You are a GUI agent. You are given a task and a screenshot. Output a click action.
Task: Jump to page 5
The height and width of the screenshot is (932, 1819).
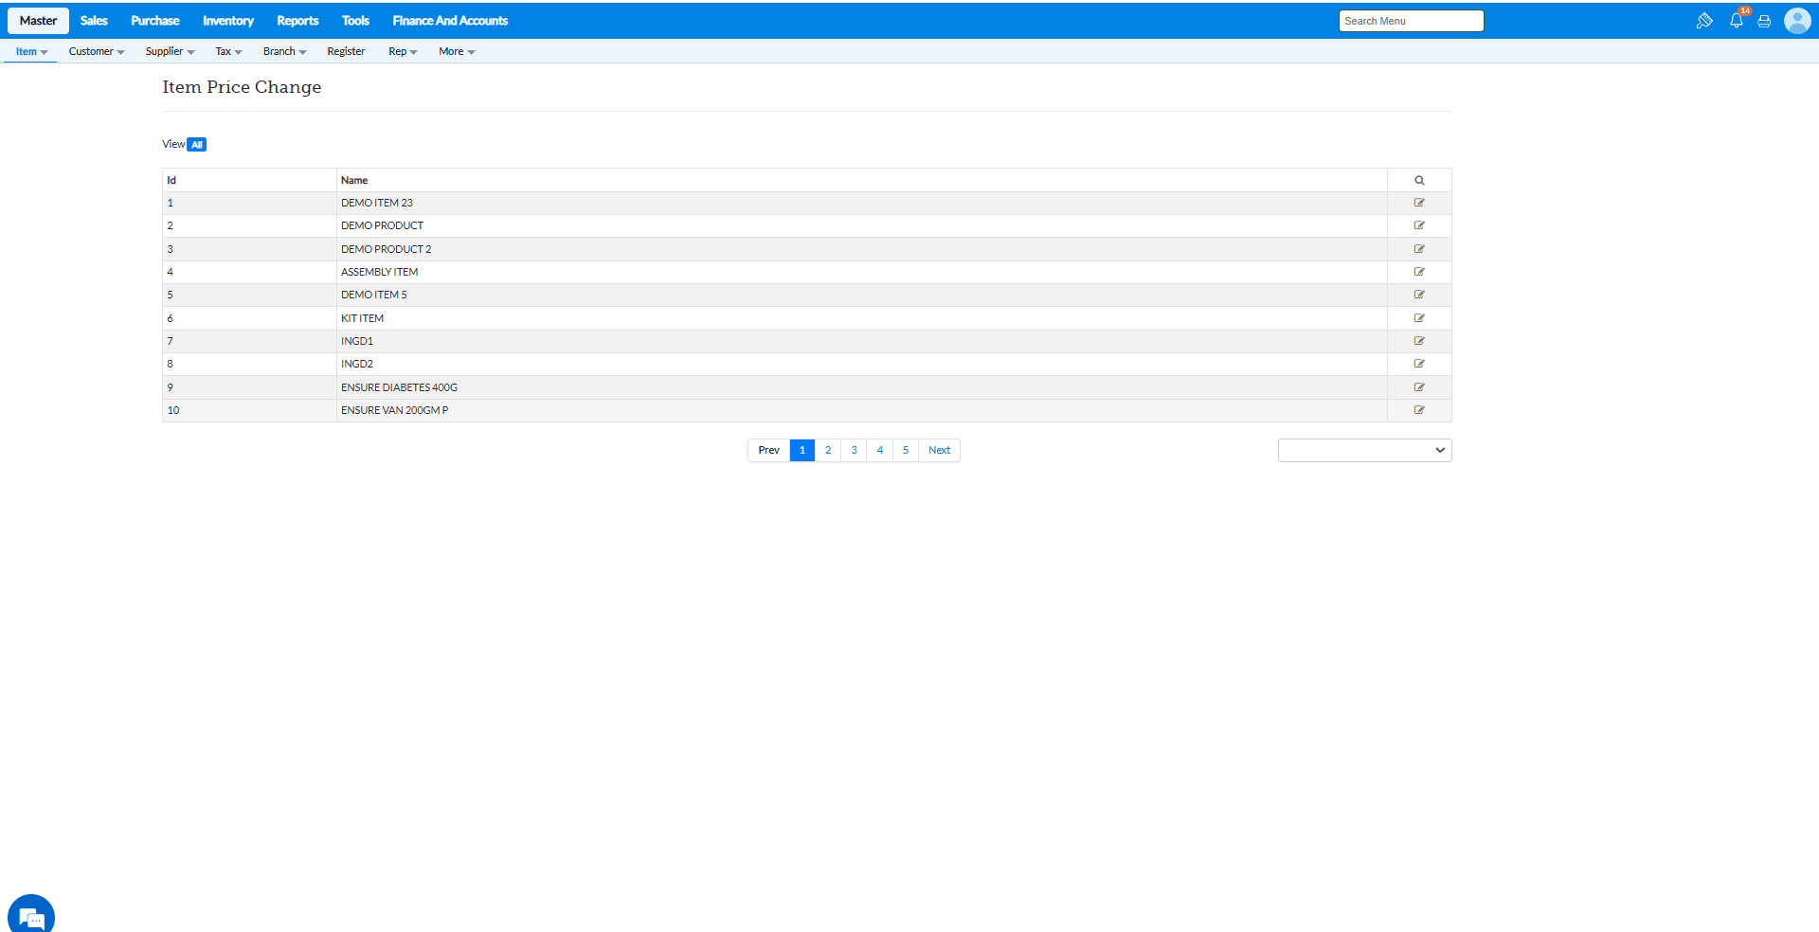coord(906,450)
